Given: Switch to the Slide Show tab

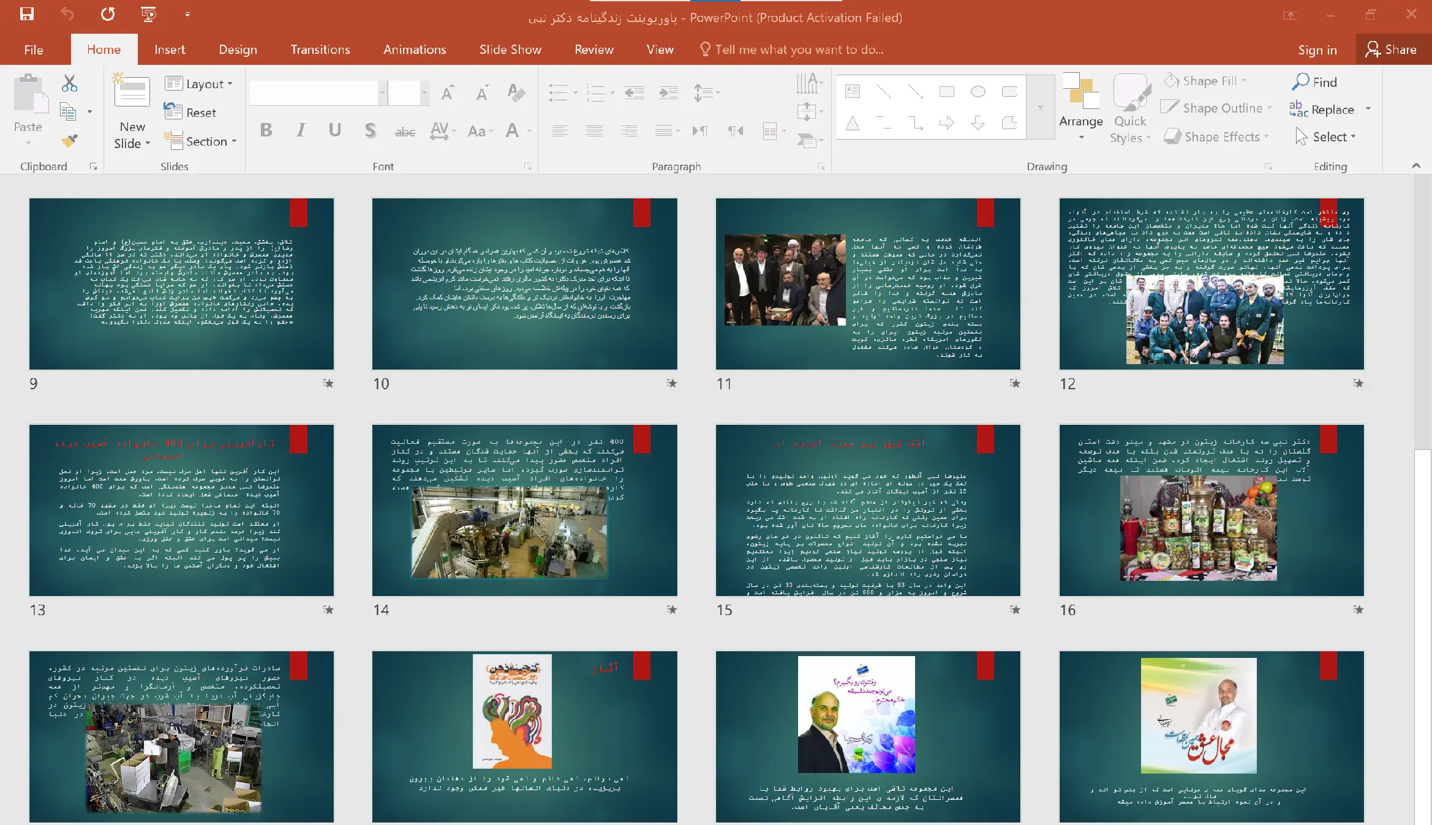Looking at the screenshot, I should pos(510,50).
